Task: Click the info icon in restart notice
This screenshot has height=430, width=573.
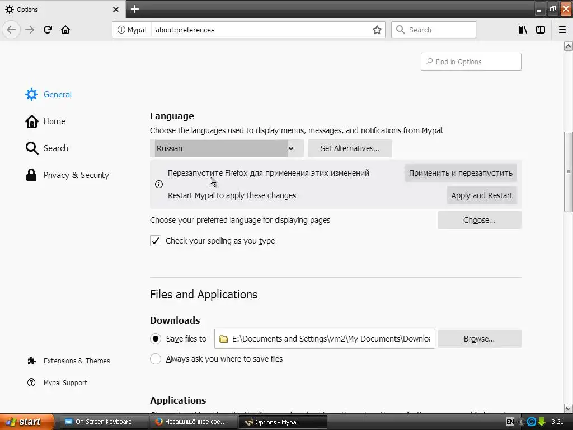Action: [159, 184]
